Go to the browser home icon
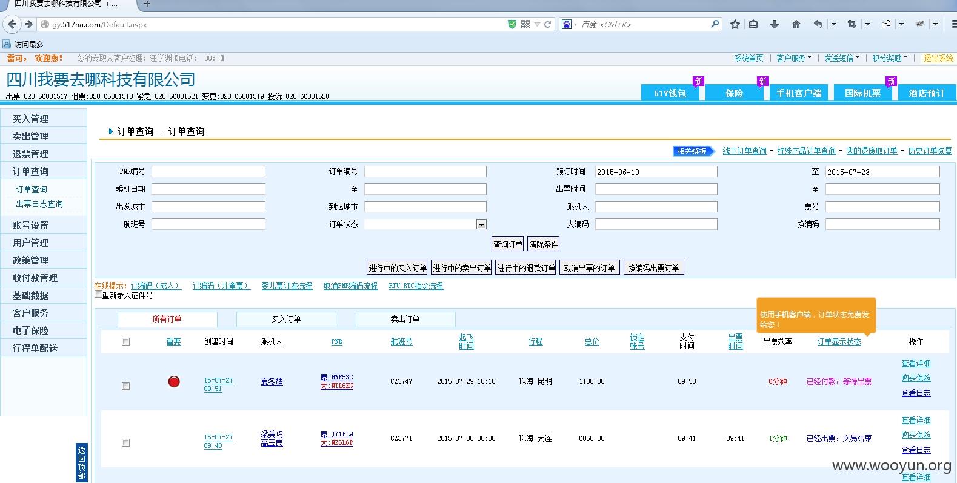Screen dimensions: 957x483 [796, 24]
